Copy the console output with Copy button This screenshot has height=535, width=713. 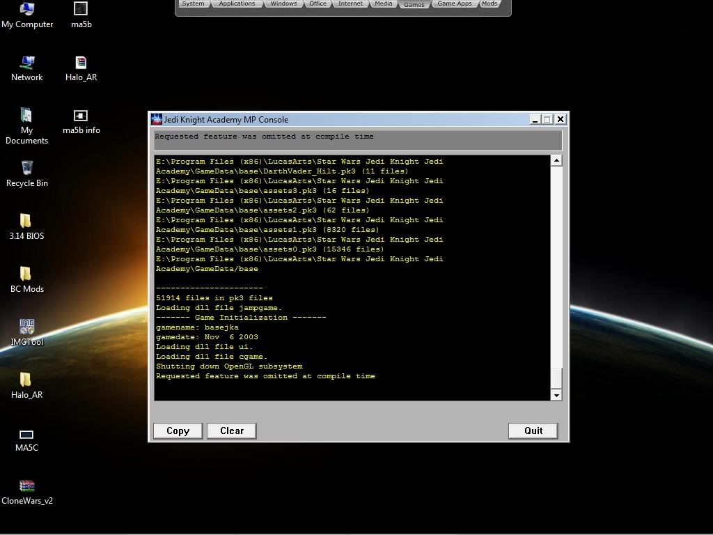pos(178,431)
